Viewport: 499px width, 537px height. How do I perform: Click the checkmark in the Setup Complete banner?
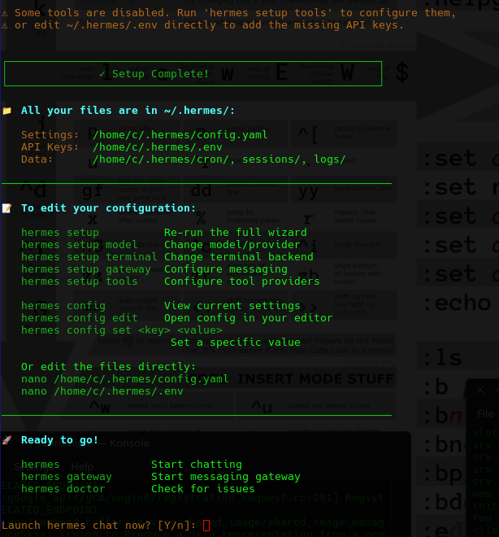(x=102, y=74)
